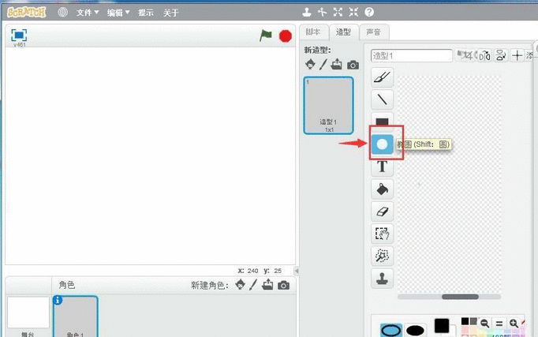Screen dimensions: 538x337
Task: Select the Ellipse drawing tool
Action: (383, 144)
